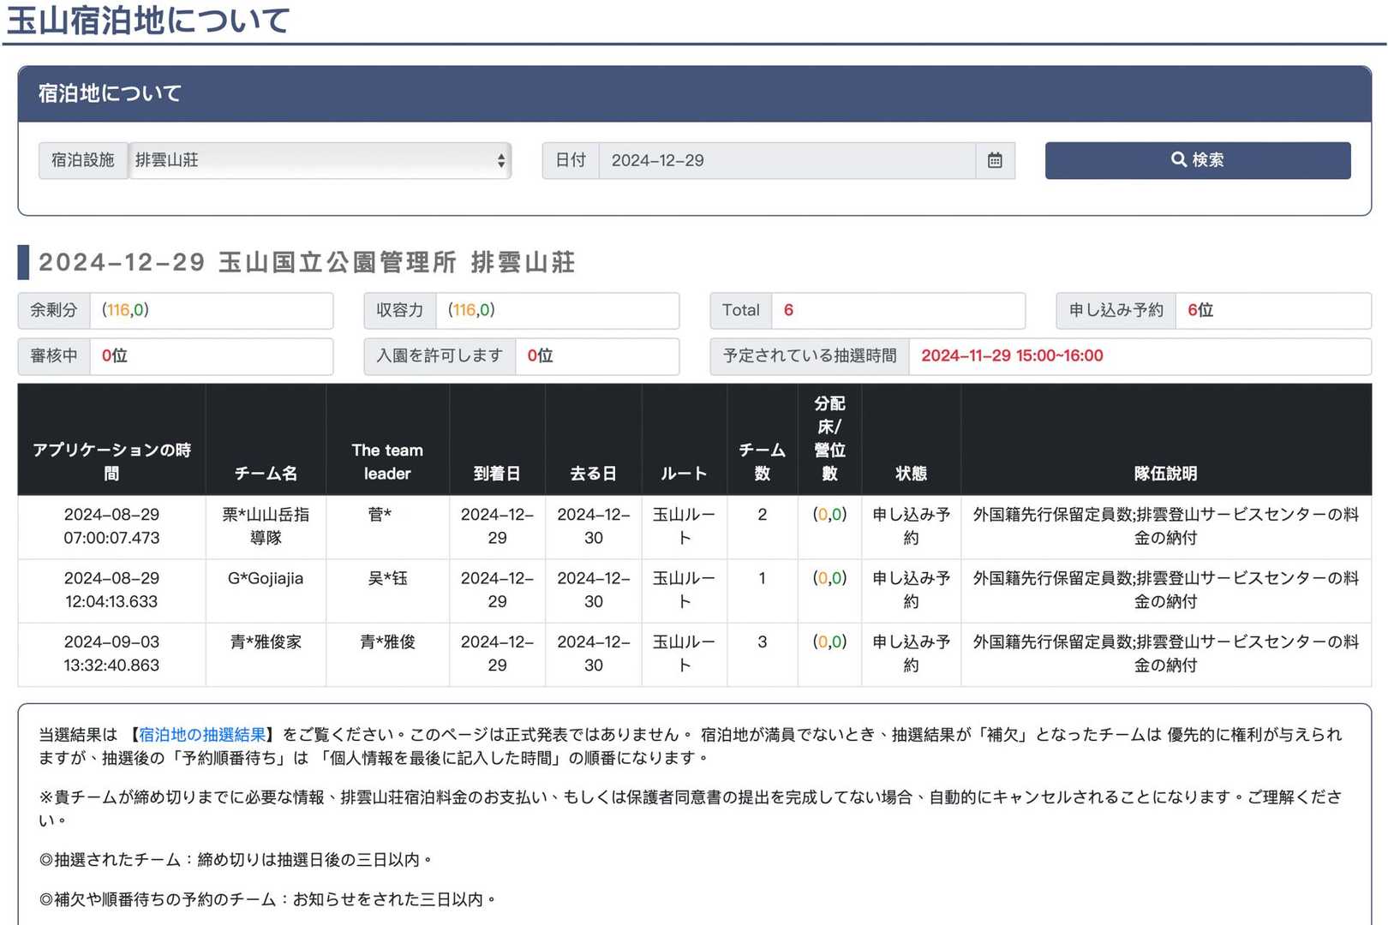Open the calendar date picker icon
This screenshot has width=1388, height=925.
(x=995, y=160)
